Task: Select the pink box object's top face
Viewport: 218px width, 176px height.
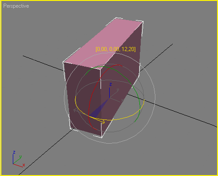Action: click(x=103, y=44)
